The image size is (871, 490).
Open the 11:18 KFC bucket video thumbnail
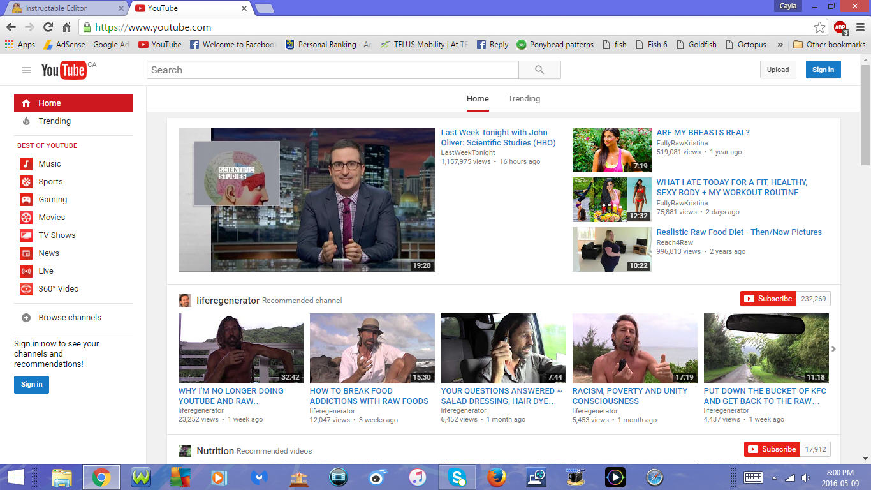point(766,348)
